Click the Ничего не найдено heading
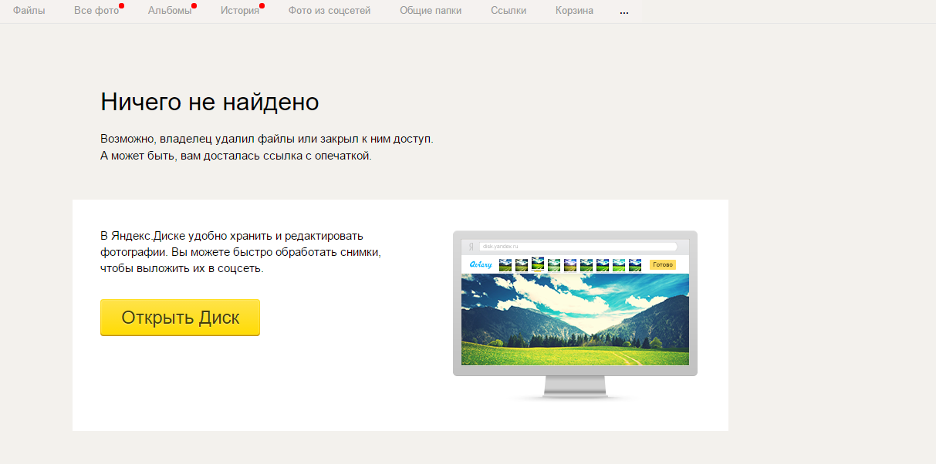This screenshot has height=464, width=936. (x=210, y=102)
